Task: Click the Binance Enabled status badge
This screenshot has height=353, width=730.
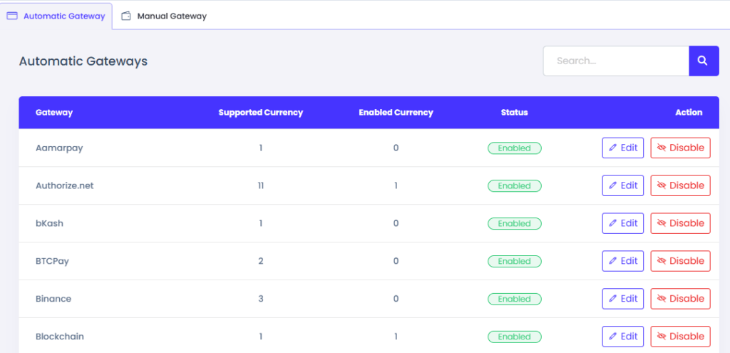Action: point(514,300)
